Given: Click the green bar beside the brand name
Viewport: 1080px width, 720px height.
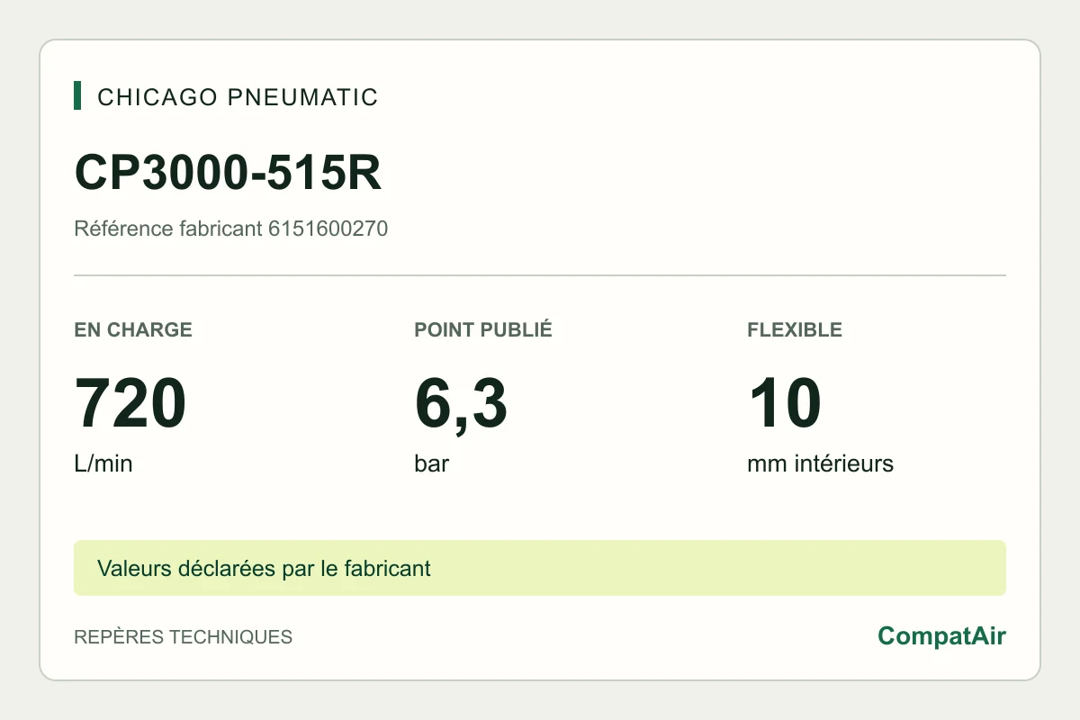Looking at the screenshot, I should pyautogui.click(x=77, y=96).
